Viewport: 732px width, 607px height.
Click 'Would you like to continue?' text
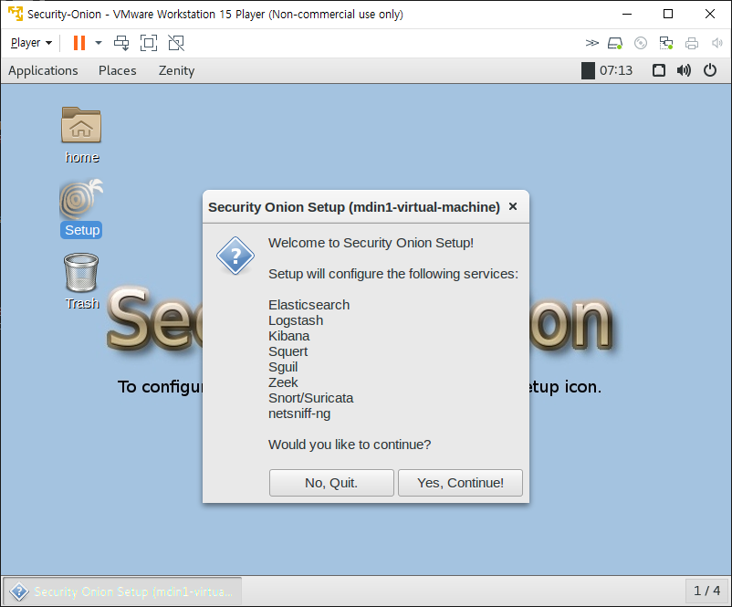pos(350,445)
